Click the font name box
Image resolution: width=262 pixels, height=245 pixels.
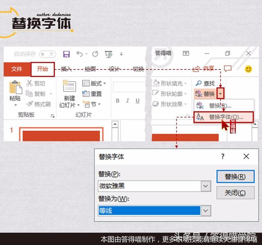[129, 87]
